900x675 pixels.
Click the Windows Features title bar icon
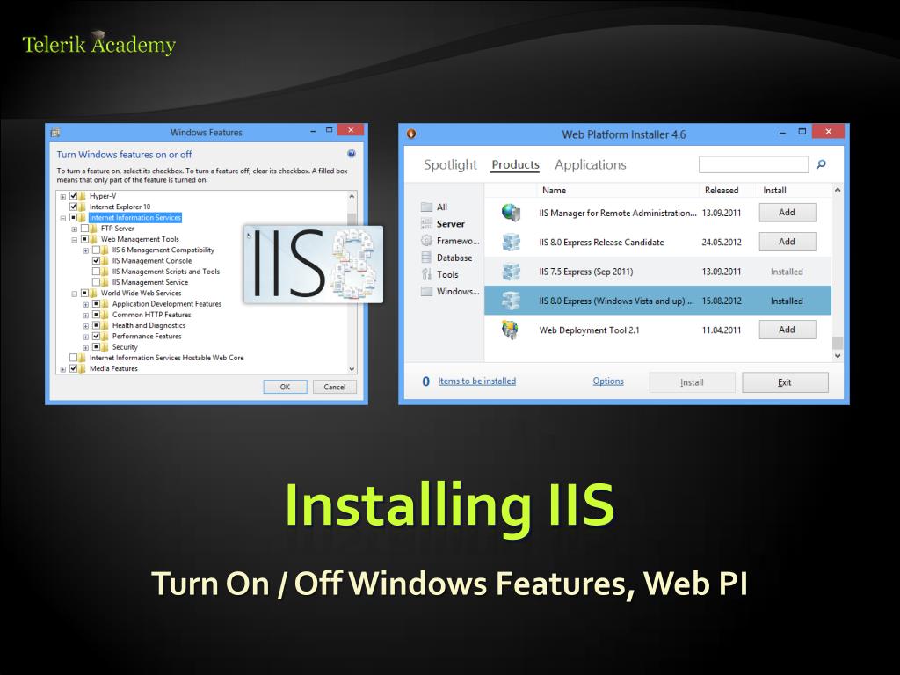point(55,133)
